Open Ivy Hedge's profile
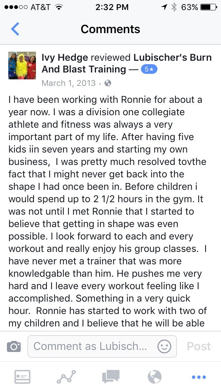This screenshot has height=392, width=221. pyautogui.click(x=65, y=57)
